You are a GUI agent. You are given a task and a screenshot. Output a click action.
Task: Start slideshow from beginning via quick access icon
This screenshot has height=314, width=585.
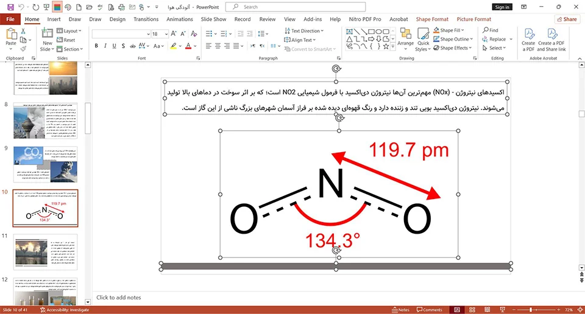47,7
